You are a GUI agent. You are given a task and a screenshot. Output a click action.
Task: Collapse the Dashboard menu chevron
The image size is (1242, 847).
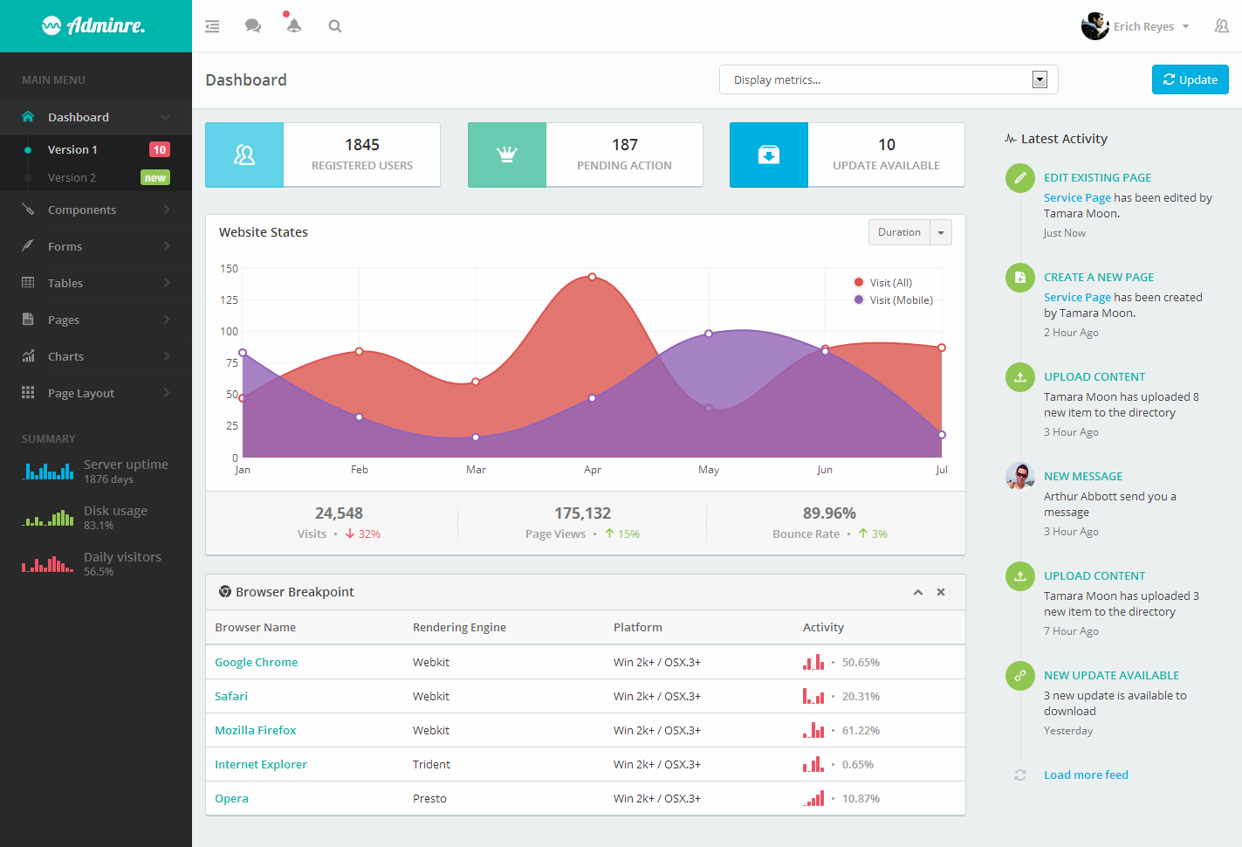[166, 117]
